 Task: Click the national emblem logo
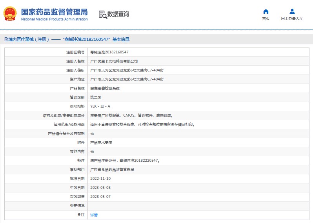tap(10, 14)
